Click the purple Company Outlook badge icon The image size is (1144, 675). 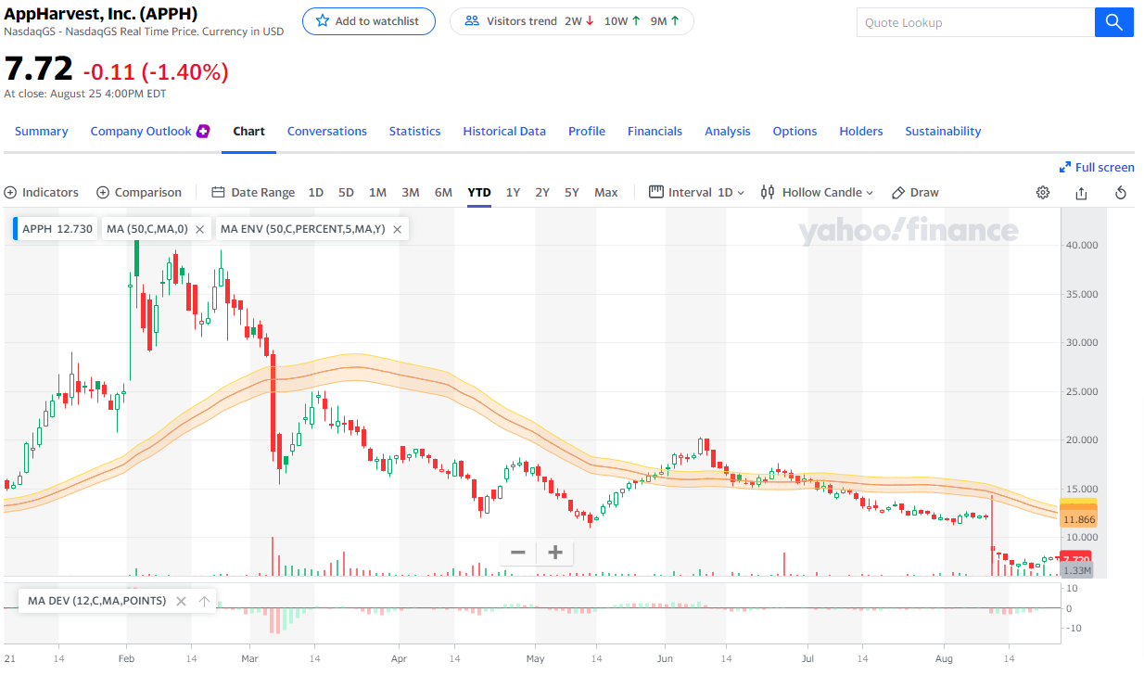[203, 131]
